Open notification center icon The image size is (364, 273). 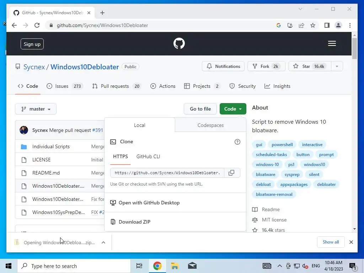click(353, 266)
